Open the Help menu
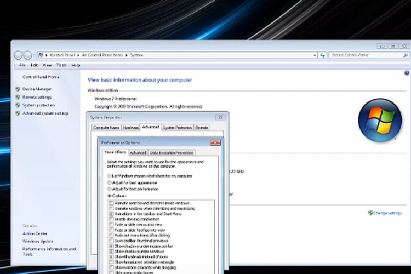 click(x=76, y=65)
